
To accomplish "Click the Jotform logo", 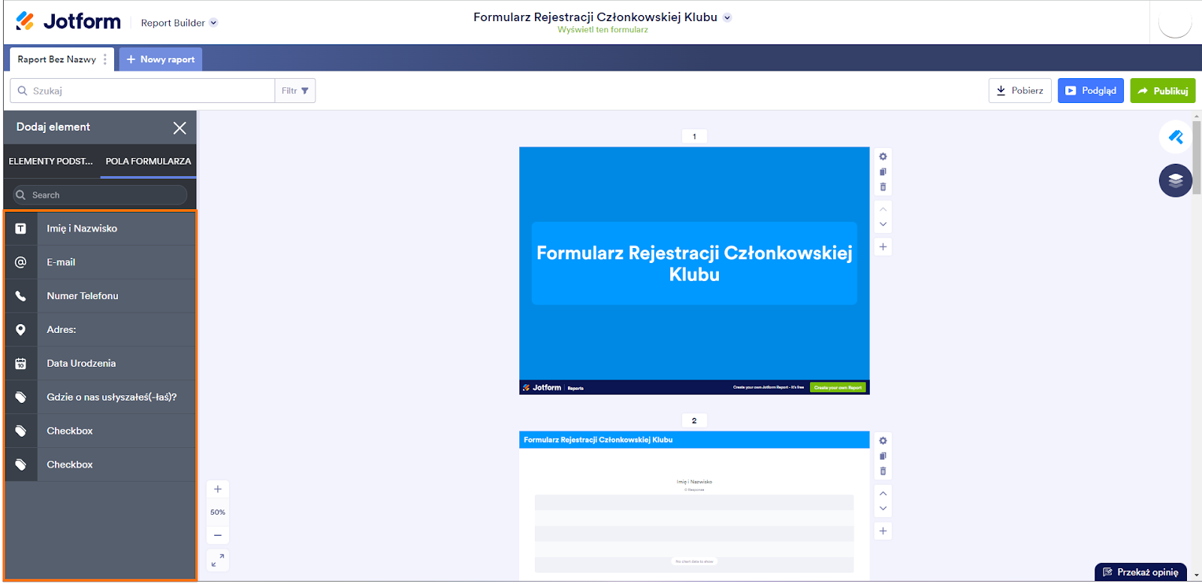I will 68,22.
